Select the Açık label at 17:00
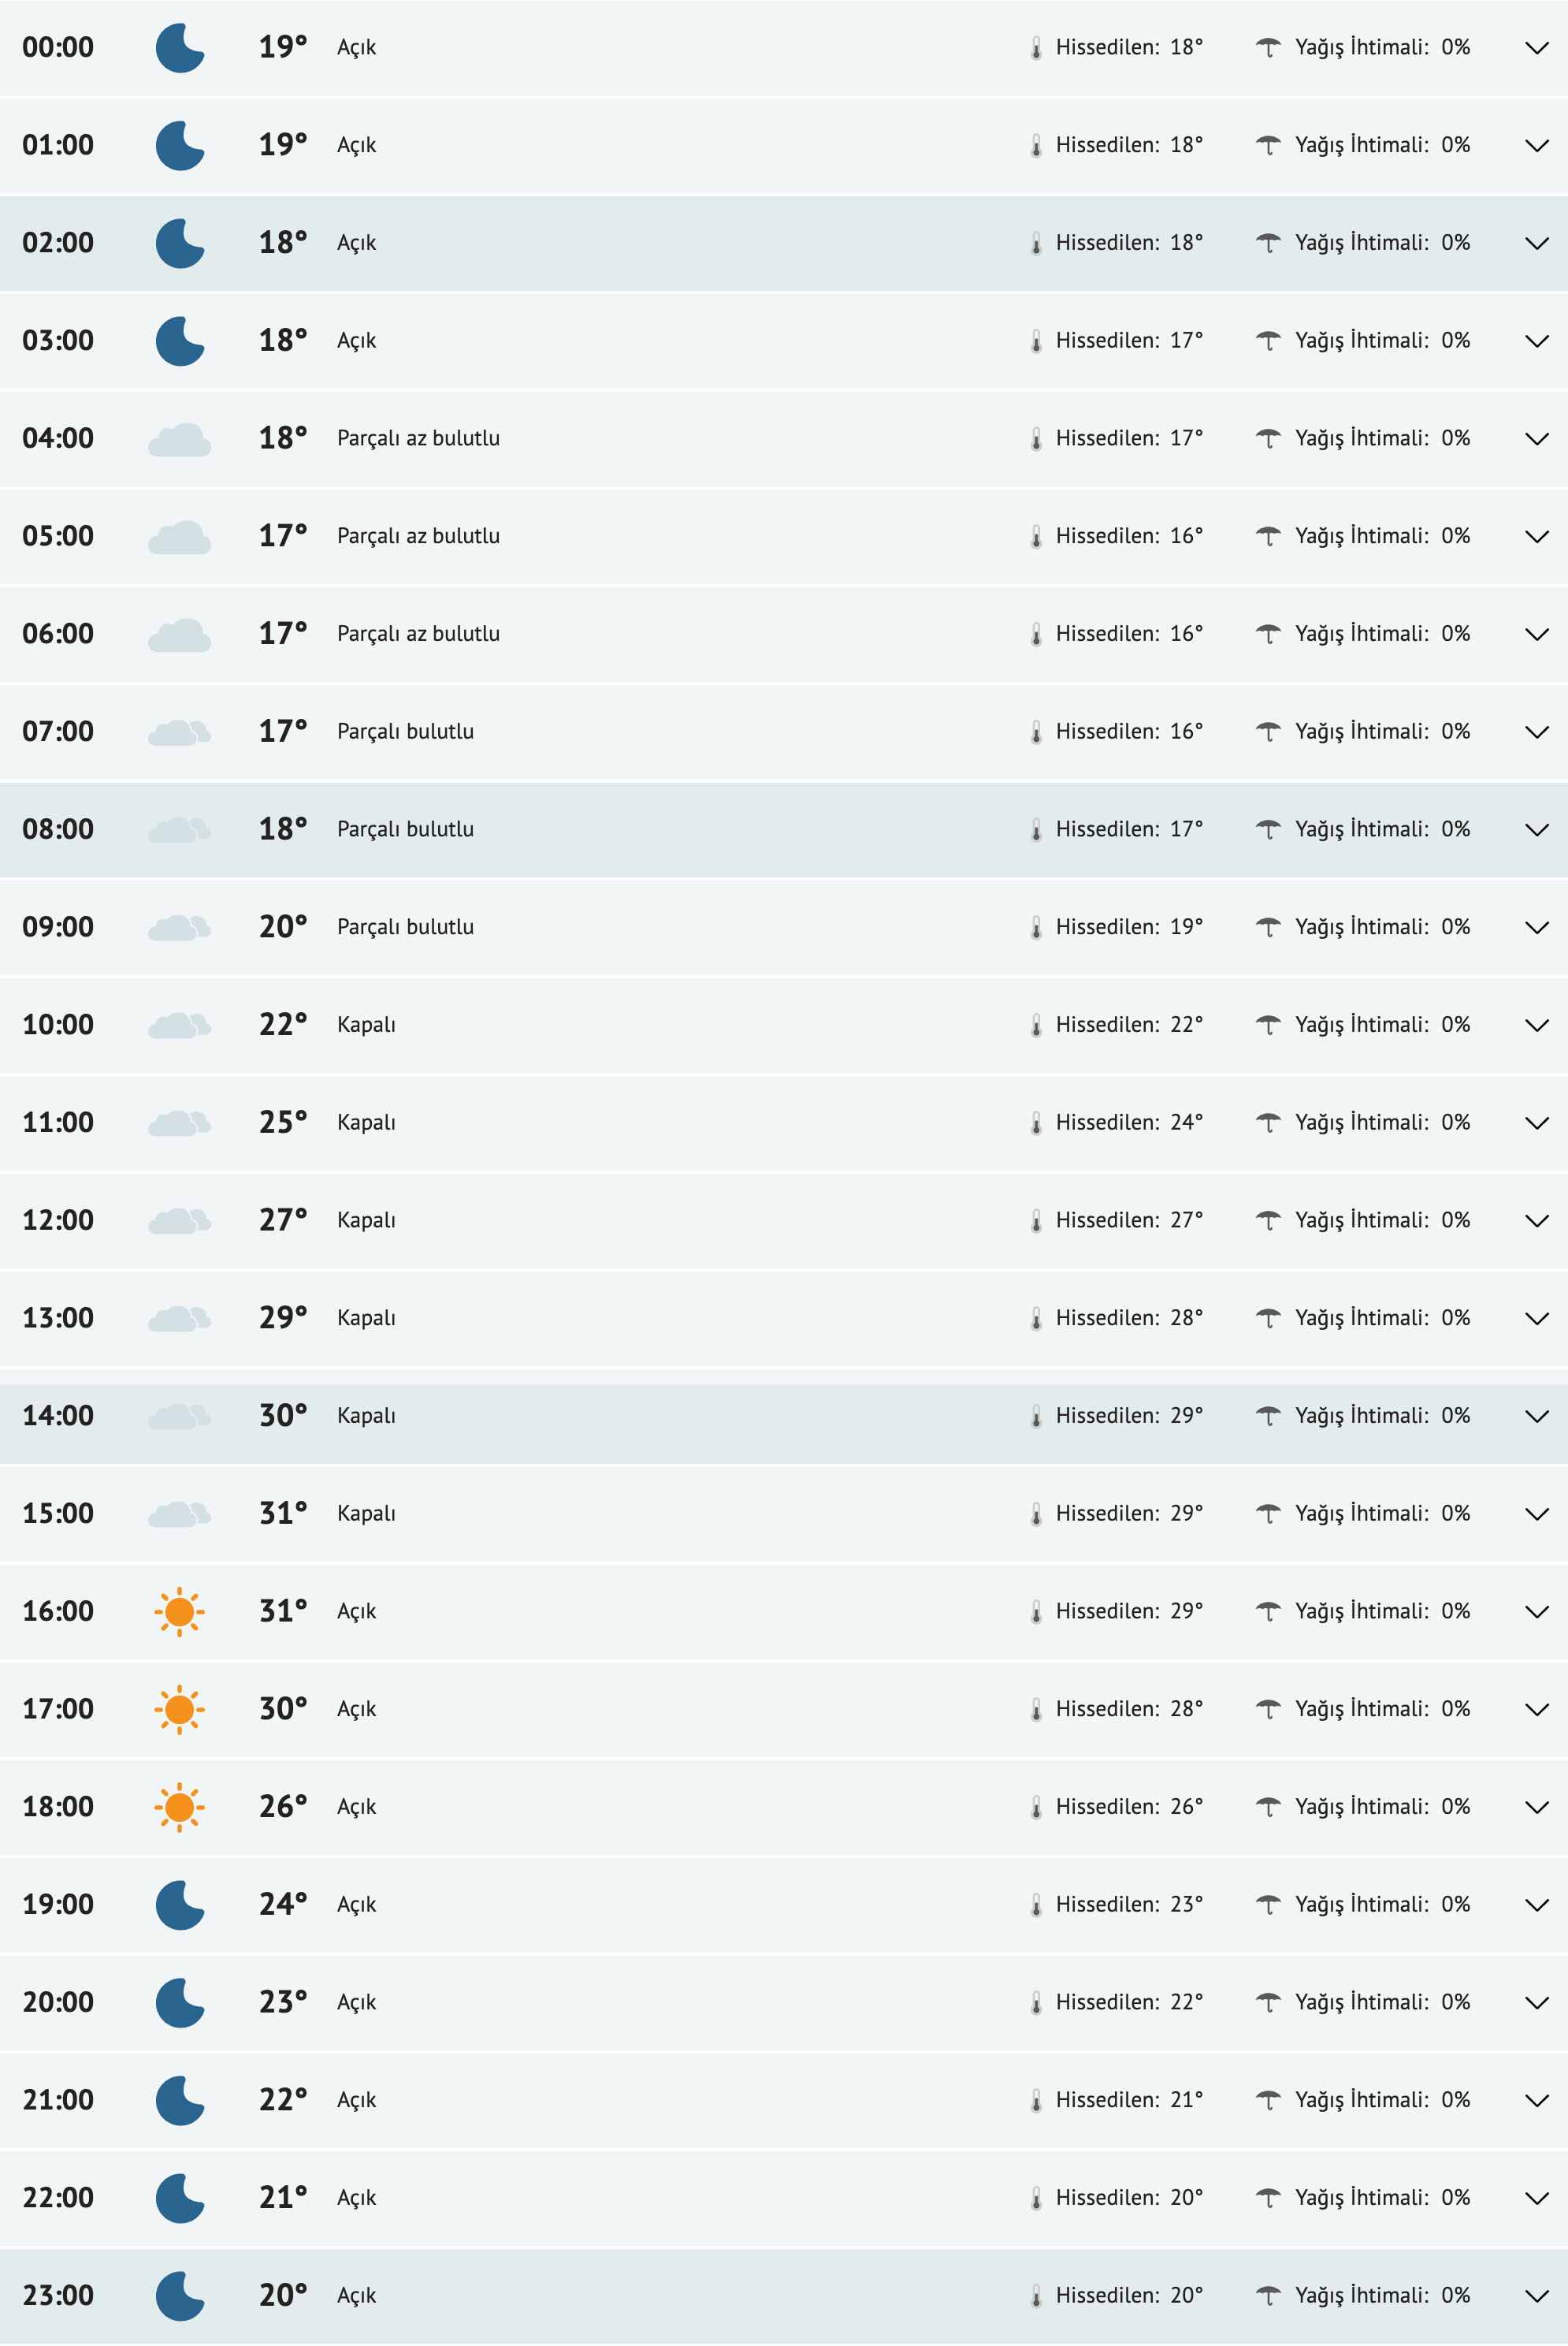Screen dimensions: 1568x2346 point(357,1709)
